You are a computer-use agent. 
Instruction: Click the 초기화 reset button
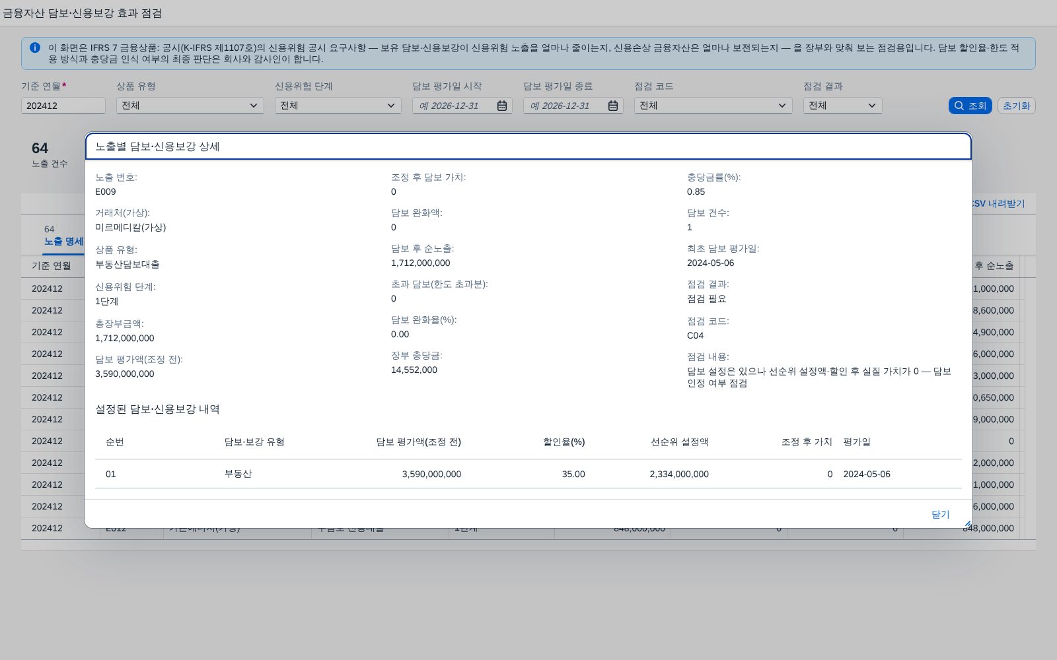pos(1016,106)
